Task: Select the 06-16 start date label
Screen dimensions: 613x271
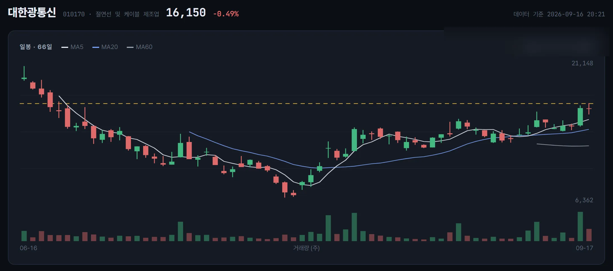Action: point(28,248)
